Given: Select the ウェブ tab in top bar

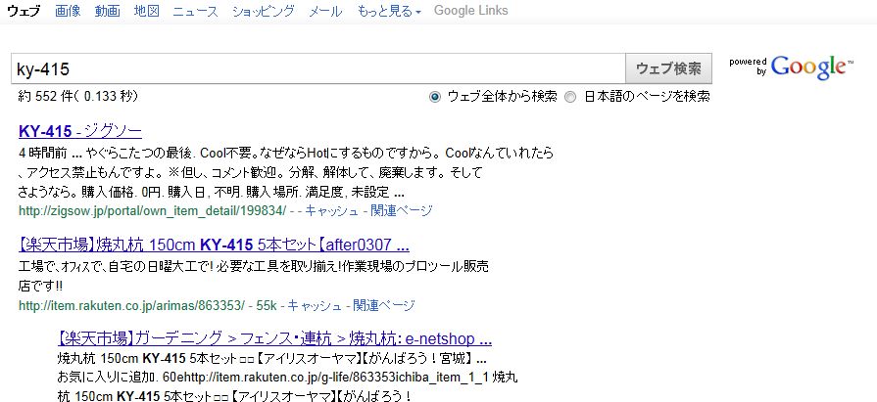Looking at the screenshot, I should pos(24,11).
